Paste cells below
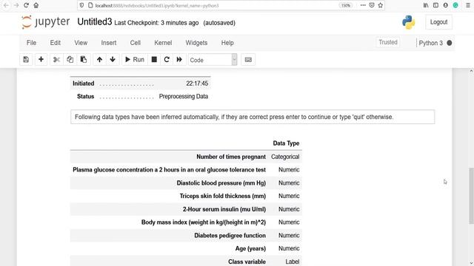 click(84, 60)
